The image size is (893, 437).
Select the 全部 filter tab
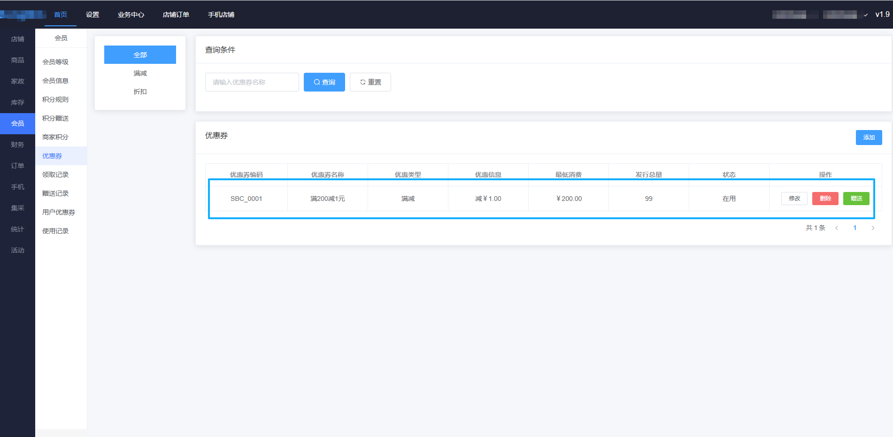[140, 55]
